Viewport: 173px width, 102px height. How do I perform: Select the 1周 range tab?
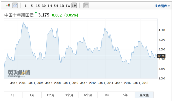click(x=32, y=95)
